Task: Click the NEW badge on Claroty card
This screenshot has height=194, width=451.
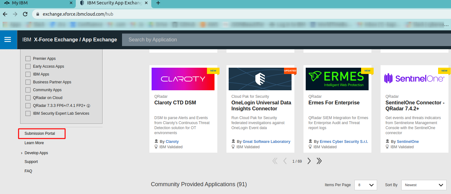Action: coord(213,71)
